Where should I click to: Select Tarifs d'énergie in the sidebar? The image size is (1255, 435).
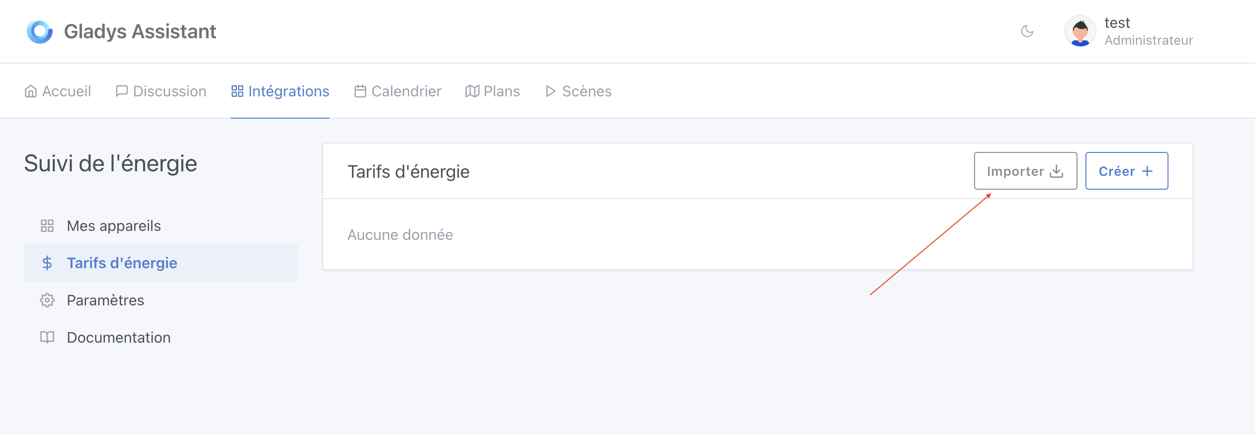[122, 263]
